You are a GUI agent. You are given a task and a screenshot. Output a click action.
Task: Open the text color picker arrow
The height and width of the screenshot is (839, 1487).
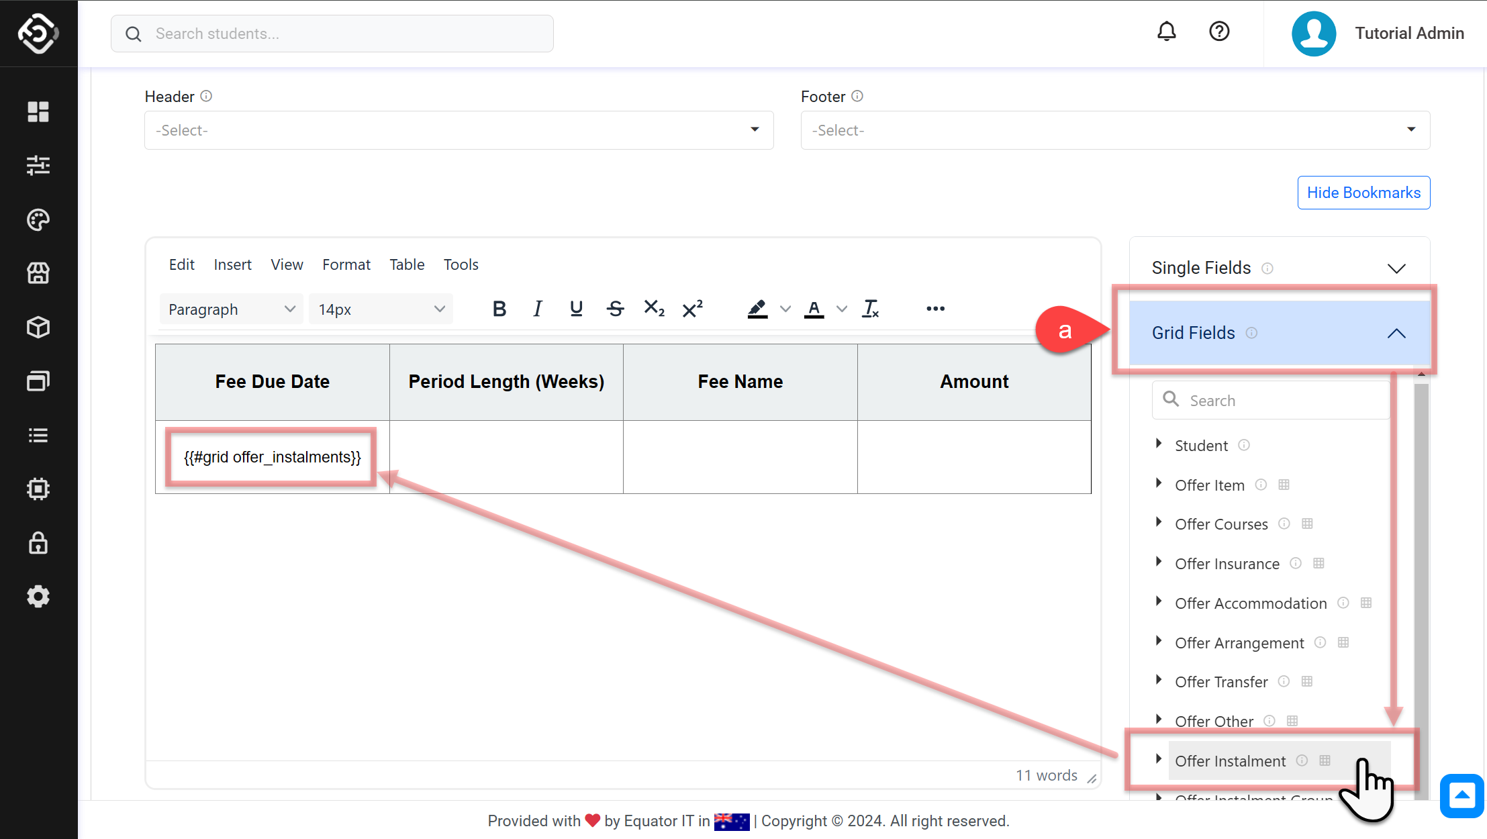(x=842, y=309)
